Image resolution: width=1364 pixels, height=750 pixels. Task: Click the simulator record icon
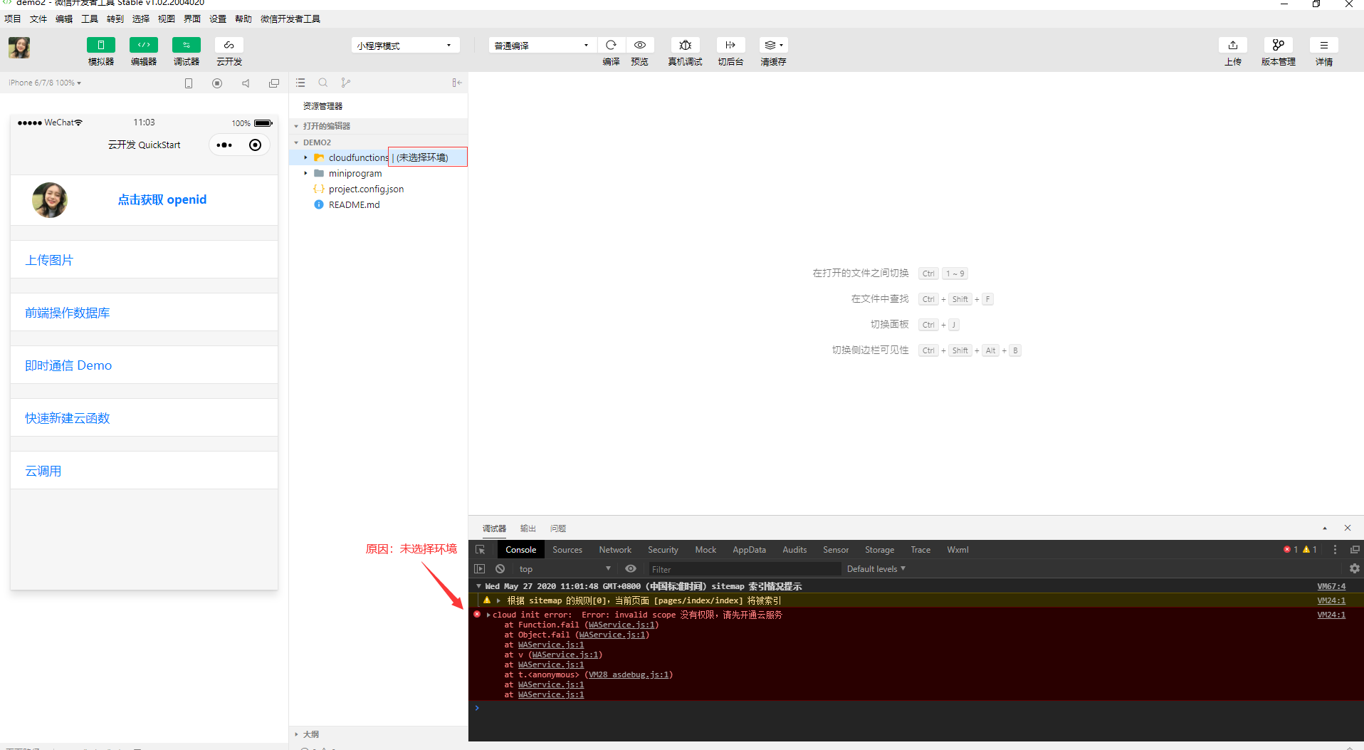[217, 83]
